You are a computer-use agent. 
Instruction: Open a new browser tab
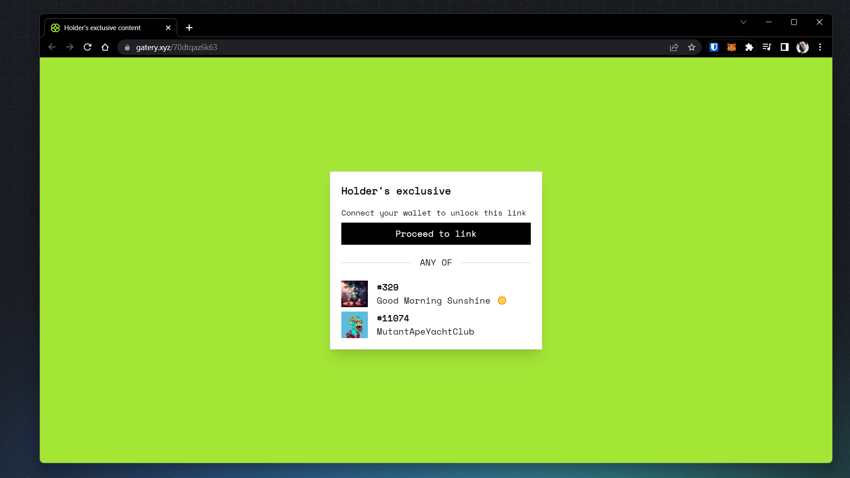pyautogui.click(x=189, y=28)
